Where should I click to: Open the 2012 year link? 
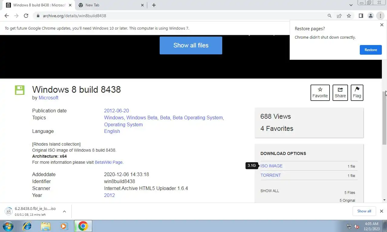(109, 195)
